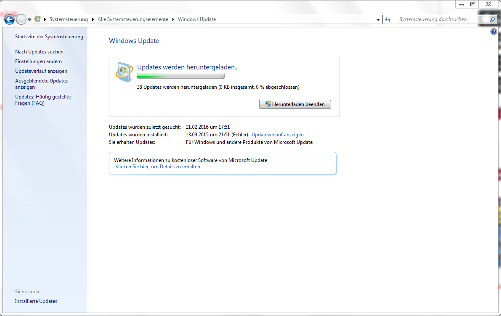Click the refresh button beside address bar

tap(388, 19)
